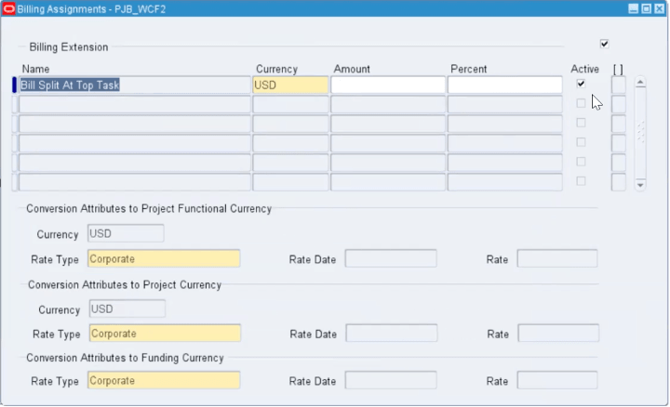Click the Percent field in the fifth row

click(x=505, y=163)
